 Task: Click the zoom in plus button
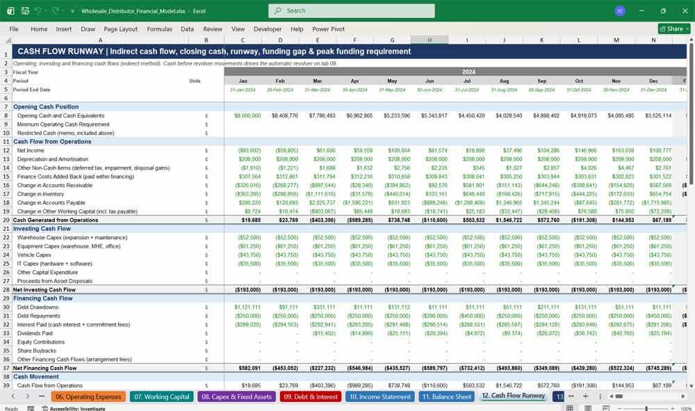coord(673,408)
